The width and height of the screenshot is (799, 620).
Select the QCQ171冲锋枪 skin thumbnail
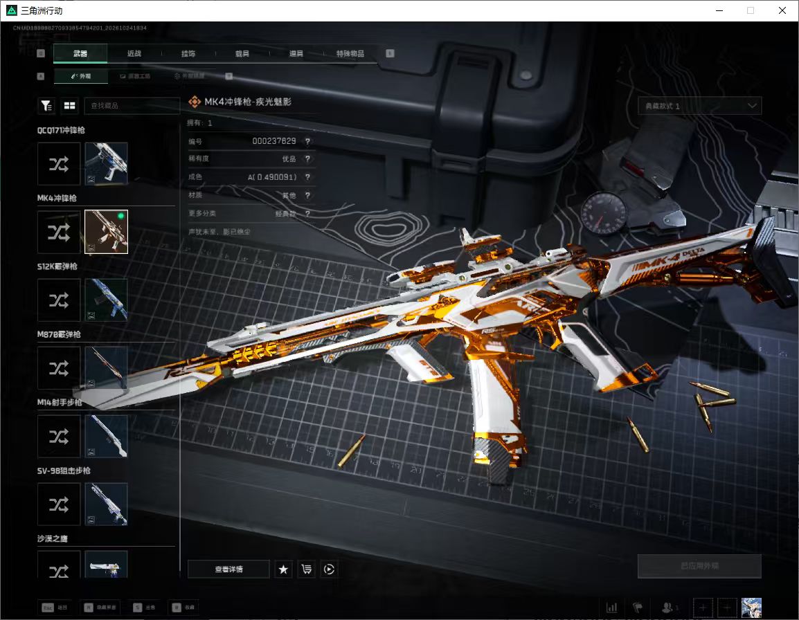click(x=106, y=163)
